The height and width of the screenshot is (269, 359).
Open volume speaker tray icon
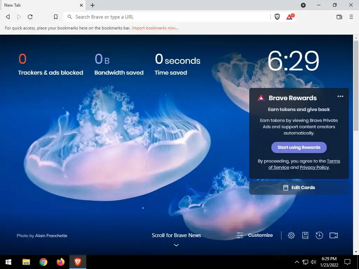click(x=313, y=262)
